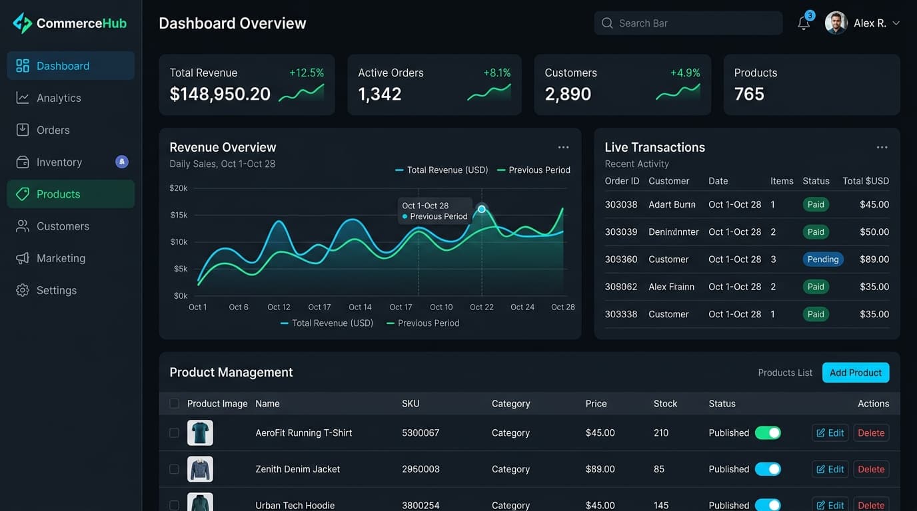Click the Stock column header
The height and width of the screenshot is (511, 917).
coord(665,403)
